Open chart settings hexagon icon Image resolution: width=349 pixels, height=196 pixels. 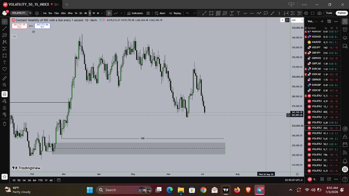pyautogui.click(x=306, y=13)
